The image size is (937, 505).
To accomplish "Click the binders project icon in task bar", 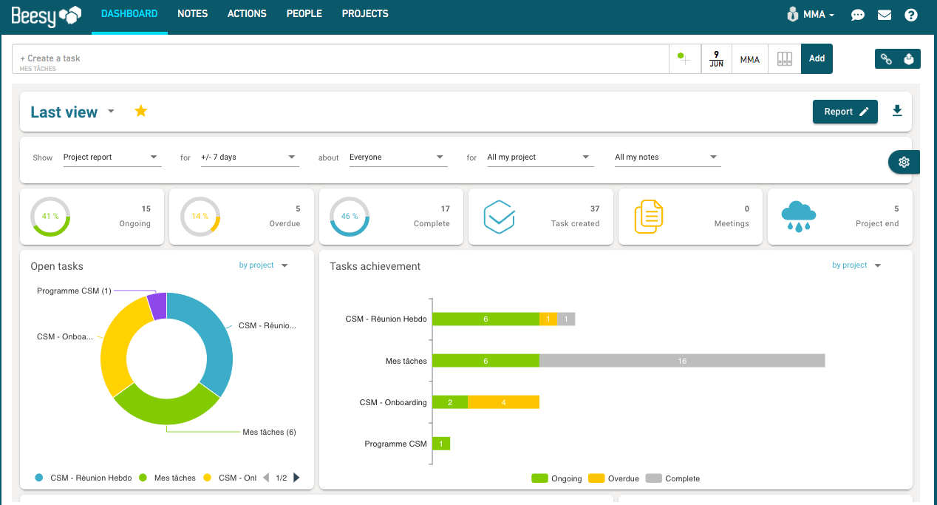I will click(784, 59).
